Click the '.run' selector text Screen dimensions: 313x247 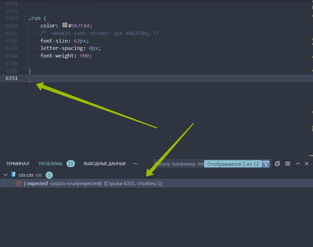(34, 18)
